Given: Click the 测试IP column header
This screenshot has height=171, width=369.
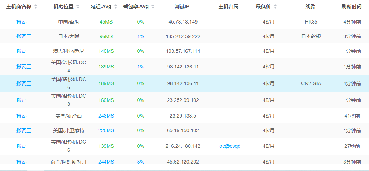Looking at the screenshot, I should pos(182,7).
